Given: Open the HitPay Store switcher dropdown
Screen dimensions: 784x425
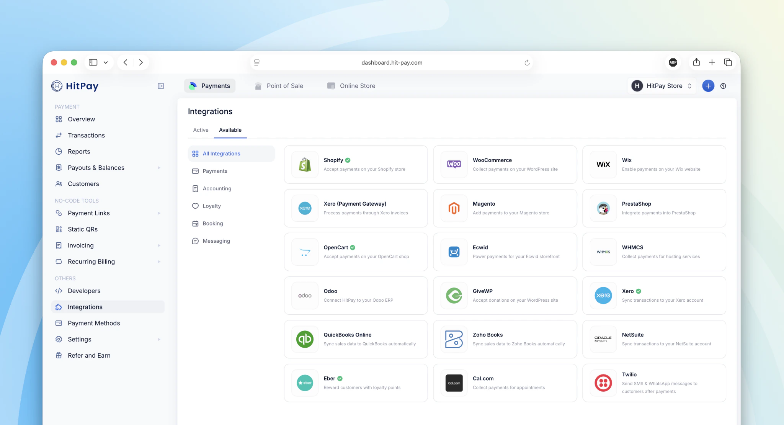Looking at the screenshot, I should (x=661, y=86).
